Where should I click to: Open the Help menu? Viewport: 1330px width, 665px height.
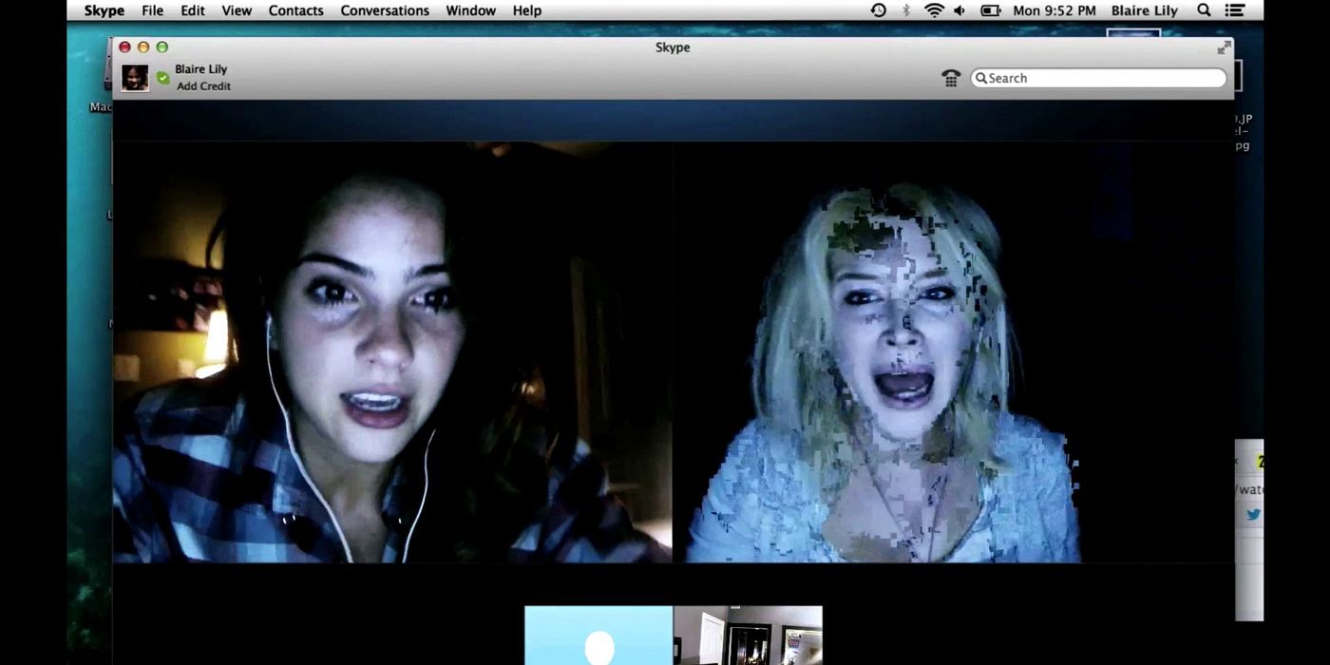pyautogui.click(x=526, y=10)
